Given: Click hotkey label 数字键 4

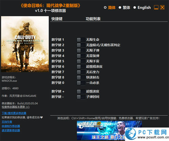Looking at the screenshot, I should (x=58, y=56).
